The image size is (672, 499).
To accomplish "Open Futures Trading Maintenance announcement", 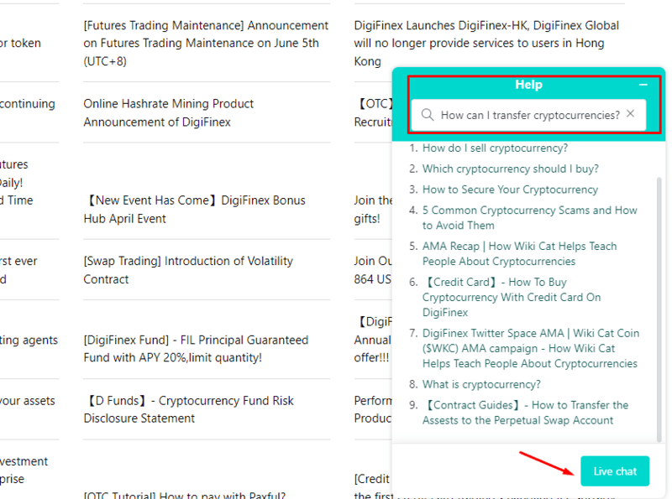I will click(206, 44).
